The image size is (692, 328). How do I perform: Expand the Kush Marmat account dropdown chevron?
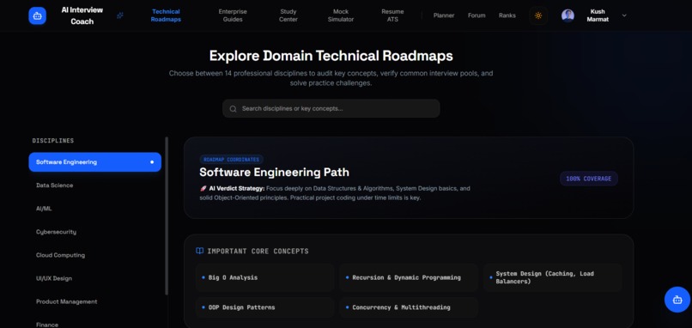tap(624, 15)
